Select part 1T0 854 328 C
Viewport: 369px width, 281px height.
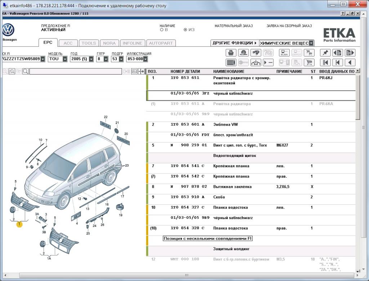click(x=187, y=228)
